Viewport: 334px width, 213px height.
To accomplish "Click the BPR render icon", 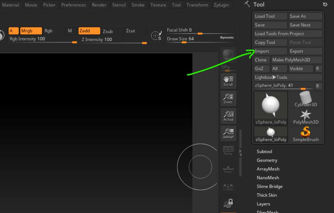I will 228,55.
